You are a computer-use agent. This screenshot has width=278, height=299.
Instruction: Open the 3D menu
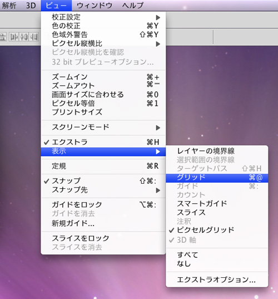(31, 6)
